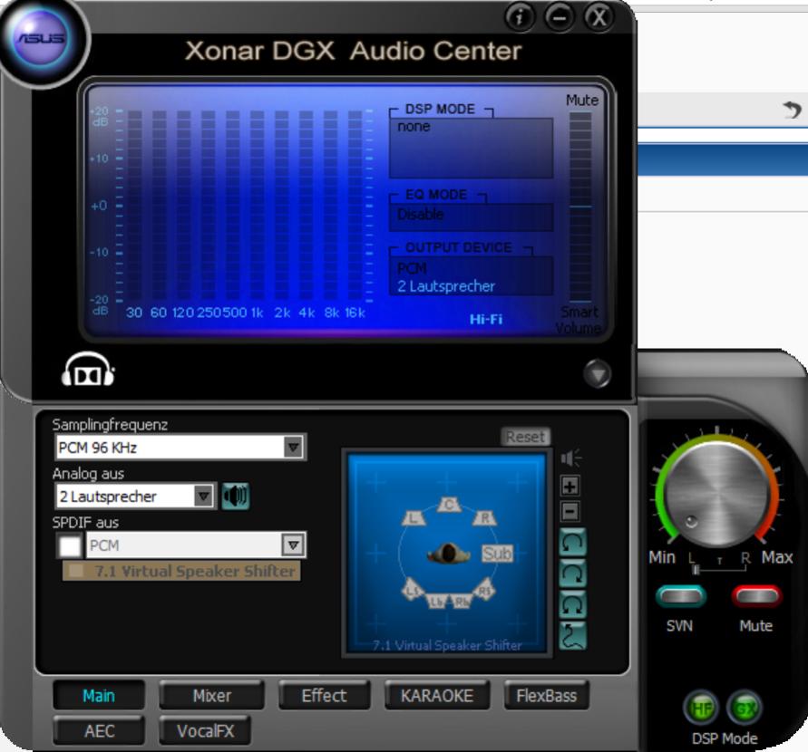Image resolution: width=808 pixels, height=752 pixels.
Task: Select the center C speaker in map
Action: click(x=449, y=505)
